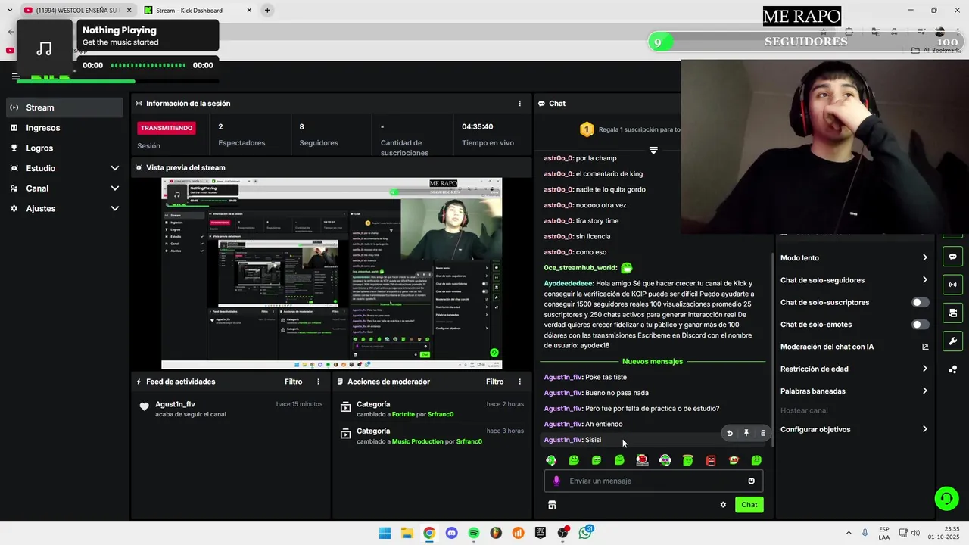Open the hamburger menu in Kick dashboard
The width and height of the screenshot is (969, 545).
pos(15,76)
